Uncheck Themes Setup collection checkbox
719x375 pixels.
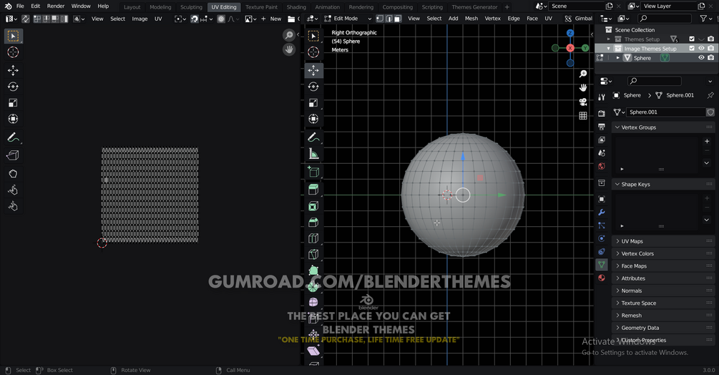(x=692, y=39)
